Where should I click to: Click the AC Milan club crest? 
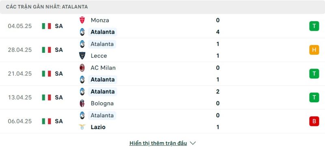click(82, 68)
